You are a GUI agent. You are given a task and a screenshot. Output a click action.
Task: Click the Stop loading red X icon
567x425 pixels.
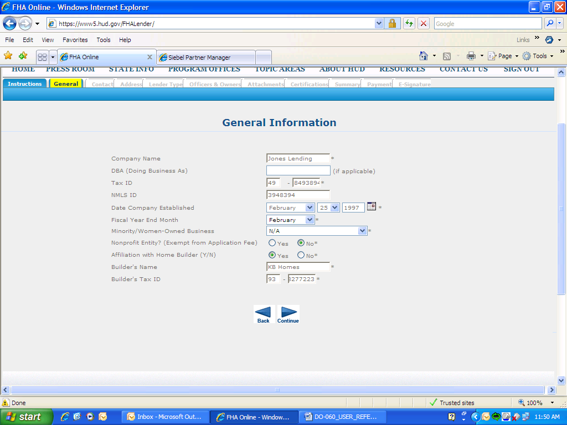[x=424, y=24]
